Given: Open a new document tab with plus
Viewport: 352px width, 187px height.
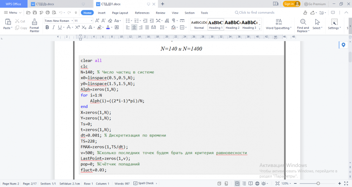Looking at the screenshot, I should 163,4.
